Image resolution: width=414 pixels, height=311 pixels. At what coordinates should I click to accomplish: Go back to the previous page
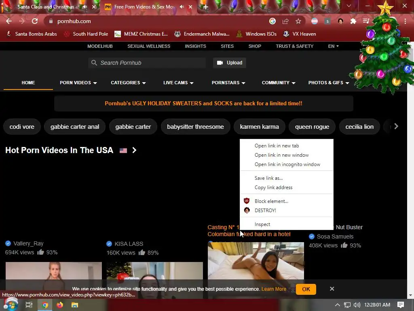click(9, 21)
